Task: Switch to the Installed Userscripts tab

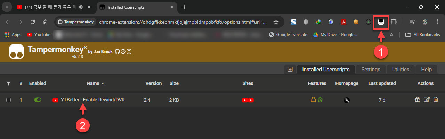Action: click(x=326, y=69)
